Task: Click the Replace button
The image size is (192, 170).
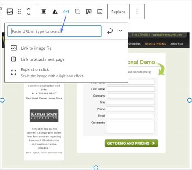Action: point(118,12)
